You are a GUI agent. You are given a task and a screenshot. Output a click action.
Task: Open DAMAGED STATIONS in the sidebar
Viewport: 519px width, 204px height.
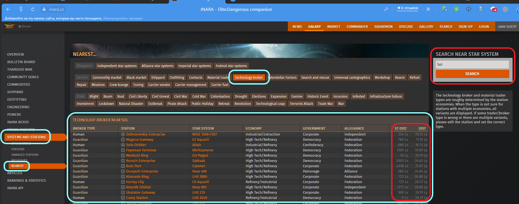click(25, 155)
